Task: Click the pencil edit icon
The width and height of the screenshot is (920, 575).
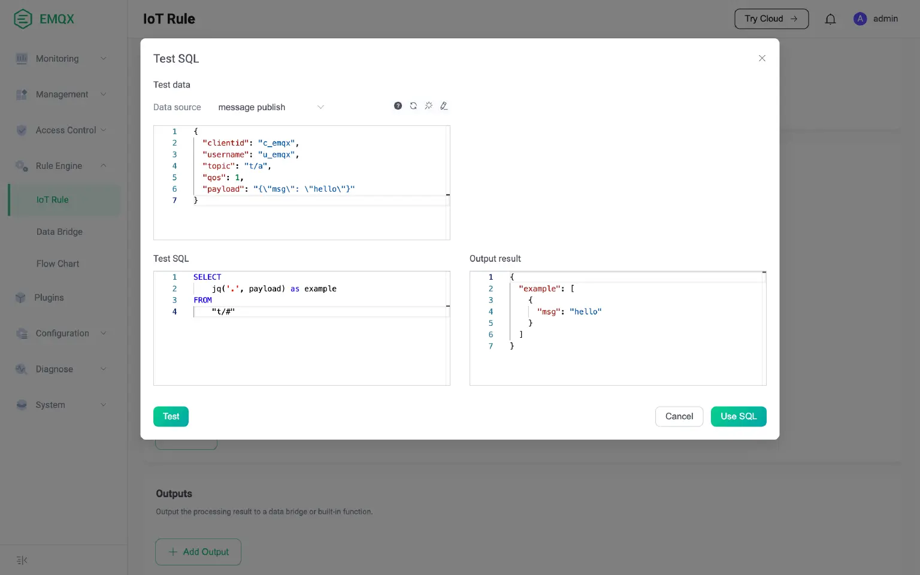Action: point(444,106)
